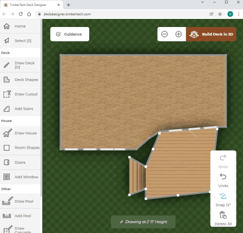Select the Add Window tool

pyautogui.click(x=20, y=177)
